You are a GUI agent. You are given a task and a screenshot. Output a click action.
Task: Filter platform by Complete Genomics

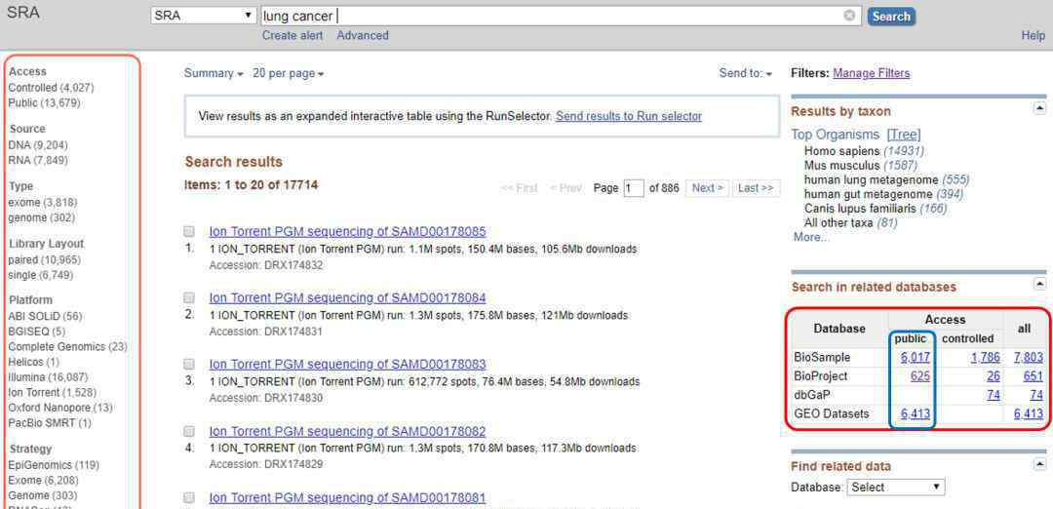[68, 346]
